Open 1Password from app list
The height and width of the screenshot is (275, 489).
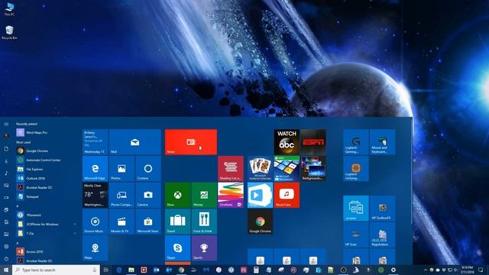click(x=45, y=215)
